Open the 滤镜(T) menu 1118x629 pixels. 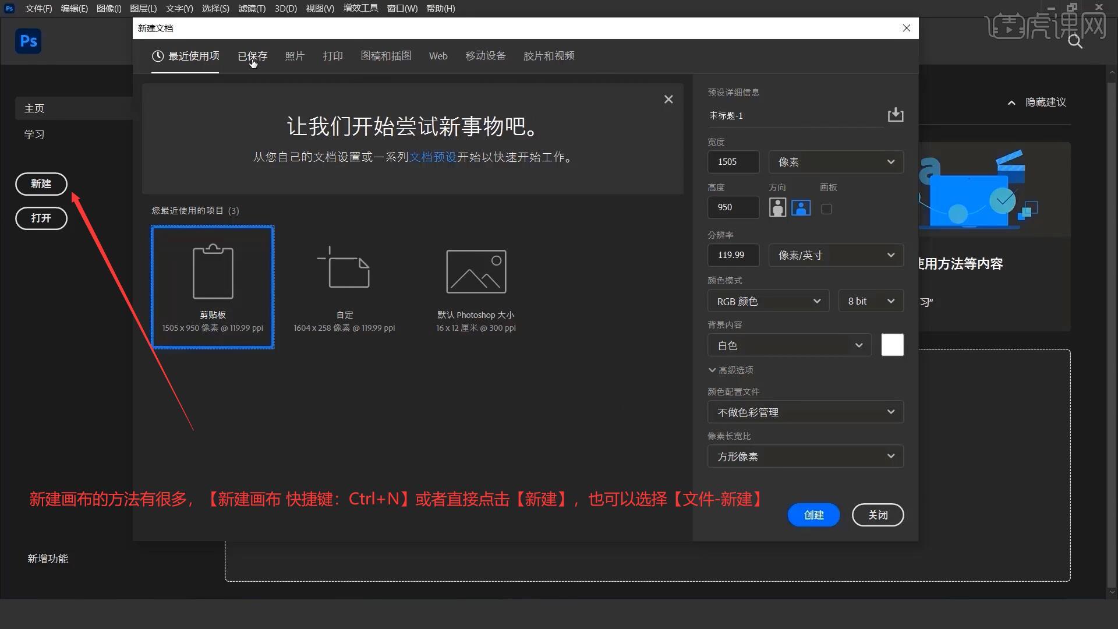pyautogui.click(x=252, y=8)
